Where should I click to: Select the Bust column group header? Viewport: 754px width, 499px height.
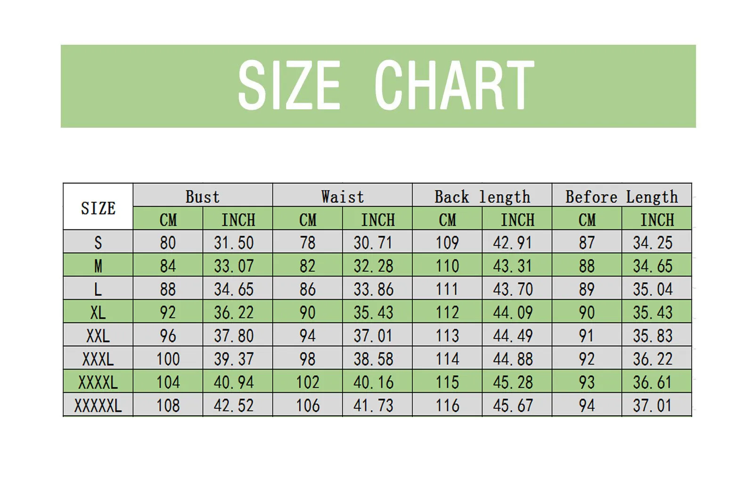(203, 196)
